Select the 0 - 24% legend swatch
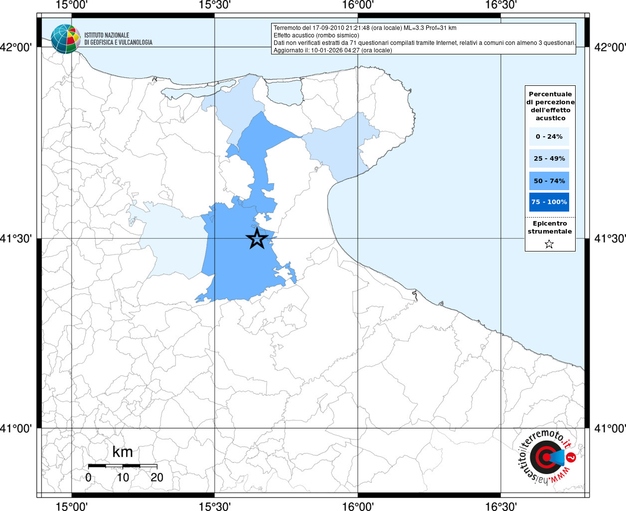The image size is (626, 511). click(549, 136)
